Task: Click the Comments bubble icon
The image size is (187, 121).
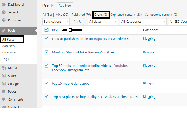Action: pyautogui.click(x=4, y=99)
